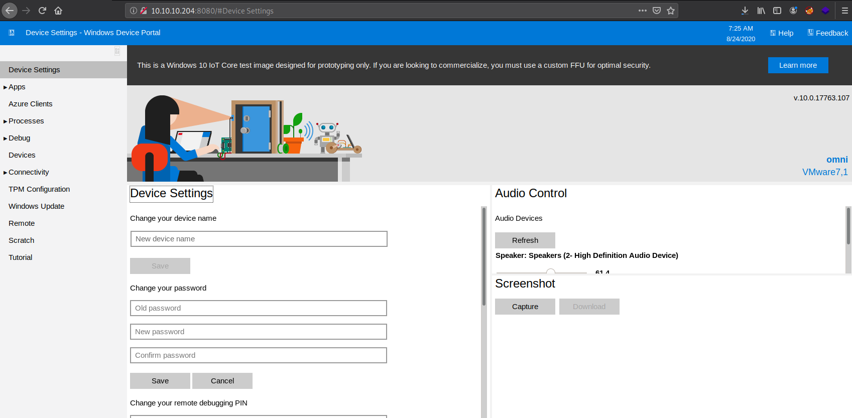
Task: Click the Device Settings panel heading
Action: [x=172, y=194]
